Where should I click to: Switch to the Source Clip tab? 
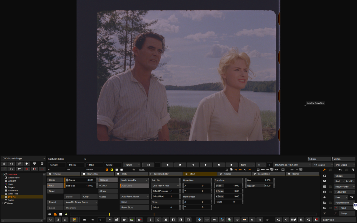point(97,174)
